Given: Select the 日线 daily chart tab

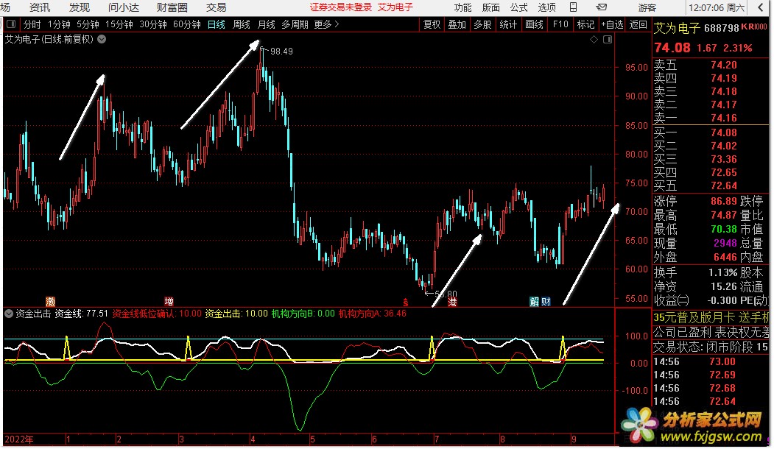Looking at the screenshot, I should (217, 24).
